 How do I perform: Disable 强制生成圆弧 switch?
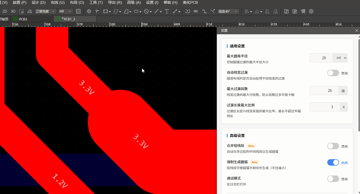(x=333, y=162)
